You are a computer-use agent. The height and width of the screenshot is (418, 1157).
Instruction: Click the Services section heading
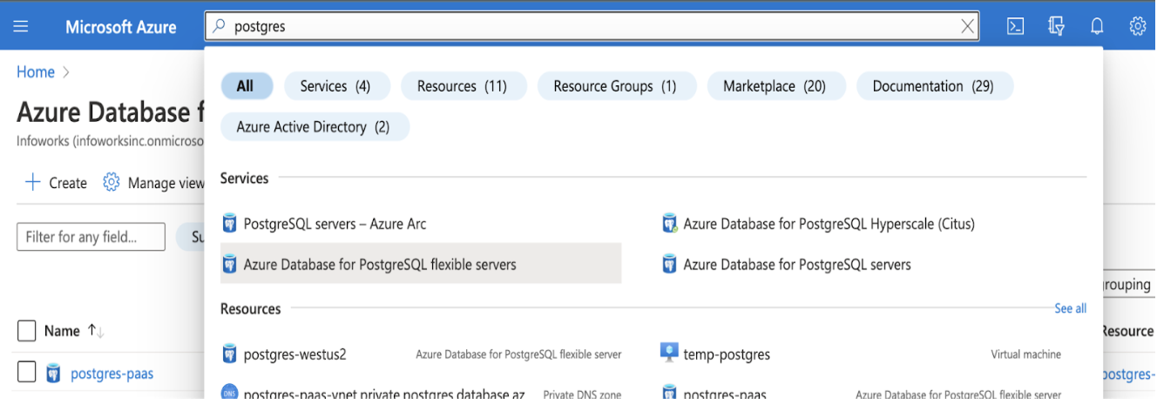tap(245, 178)
